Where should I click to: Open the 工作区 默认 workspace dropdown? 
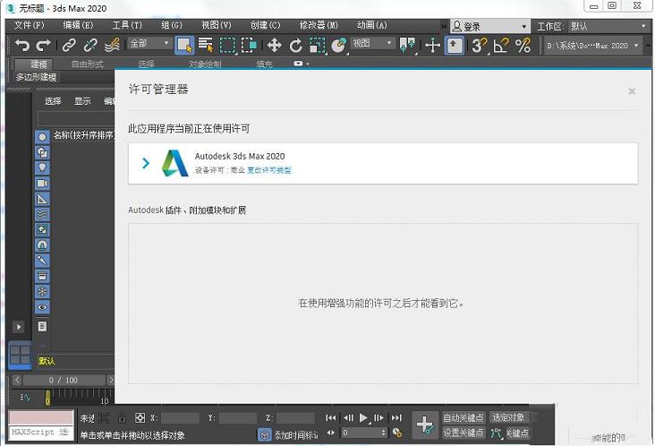(x=608, y=26)
